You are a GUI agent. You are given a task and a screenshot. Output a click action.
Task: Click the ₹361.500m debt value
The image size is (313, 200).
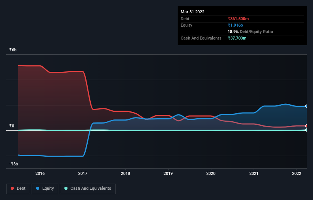(x=238, y=19)
